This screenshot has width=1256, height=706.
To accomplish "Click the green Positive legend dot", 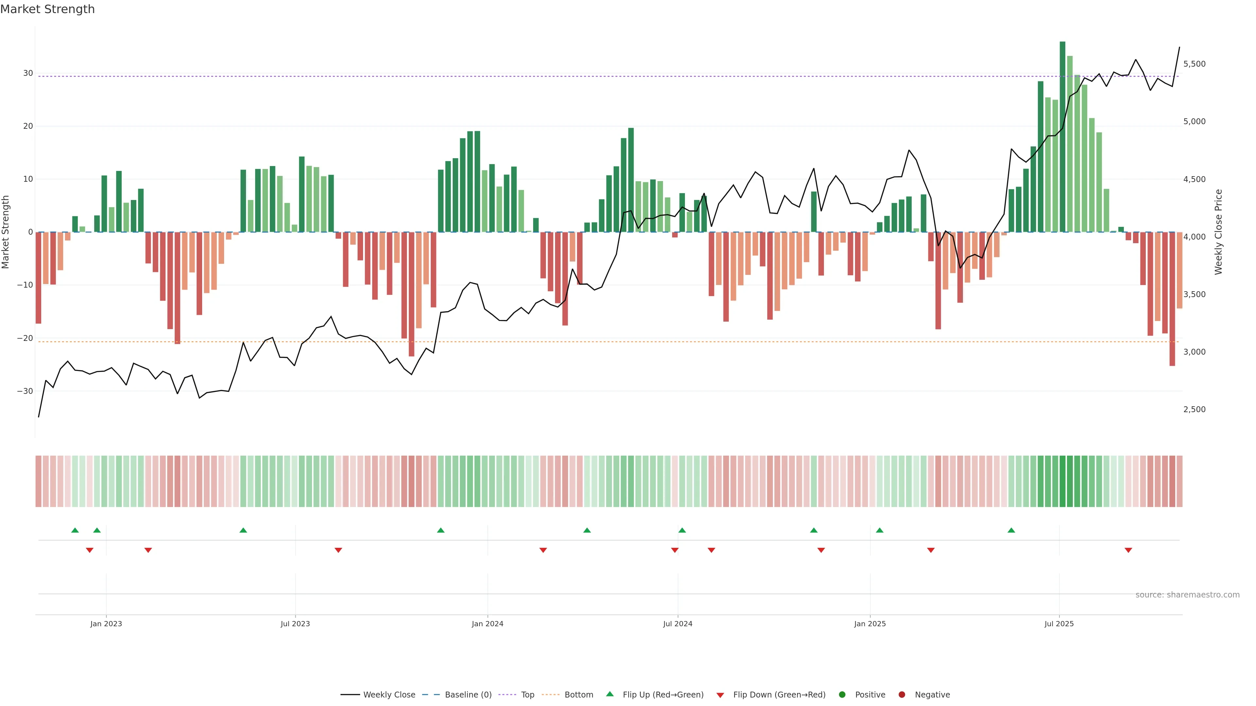I will (842, 694).
